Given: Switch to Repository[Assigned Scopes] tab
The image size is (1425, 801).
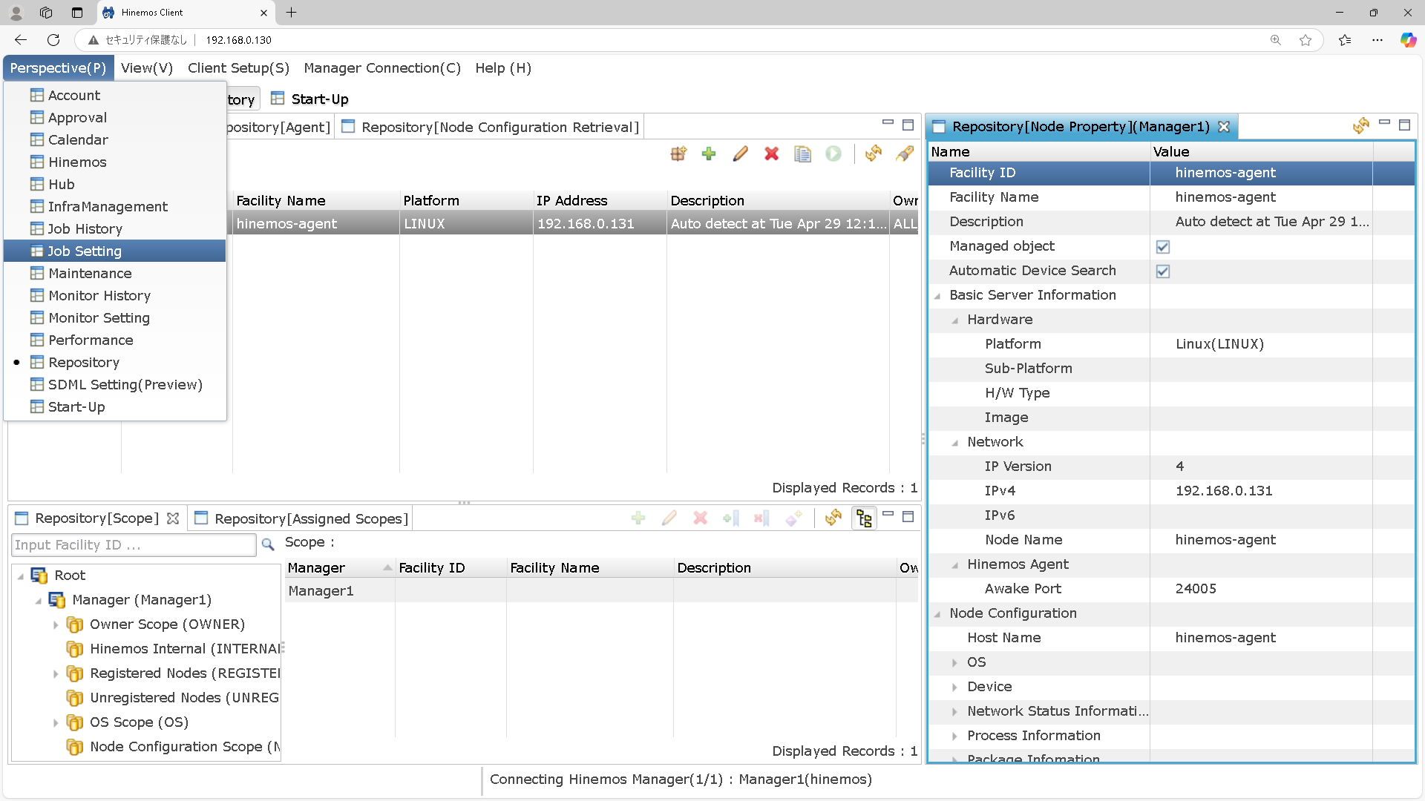Looking at the screenshot, I should (310, 518).
